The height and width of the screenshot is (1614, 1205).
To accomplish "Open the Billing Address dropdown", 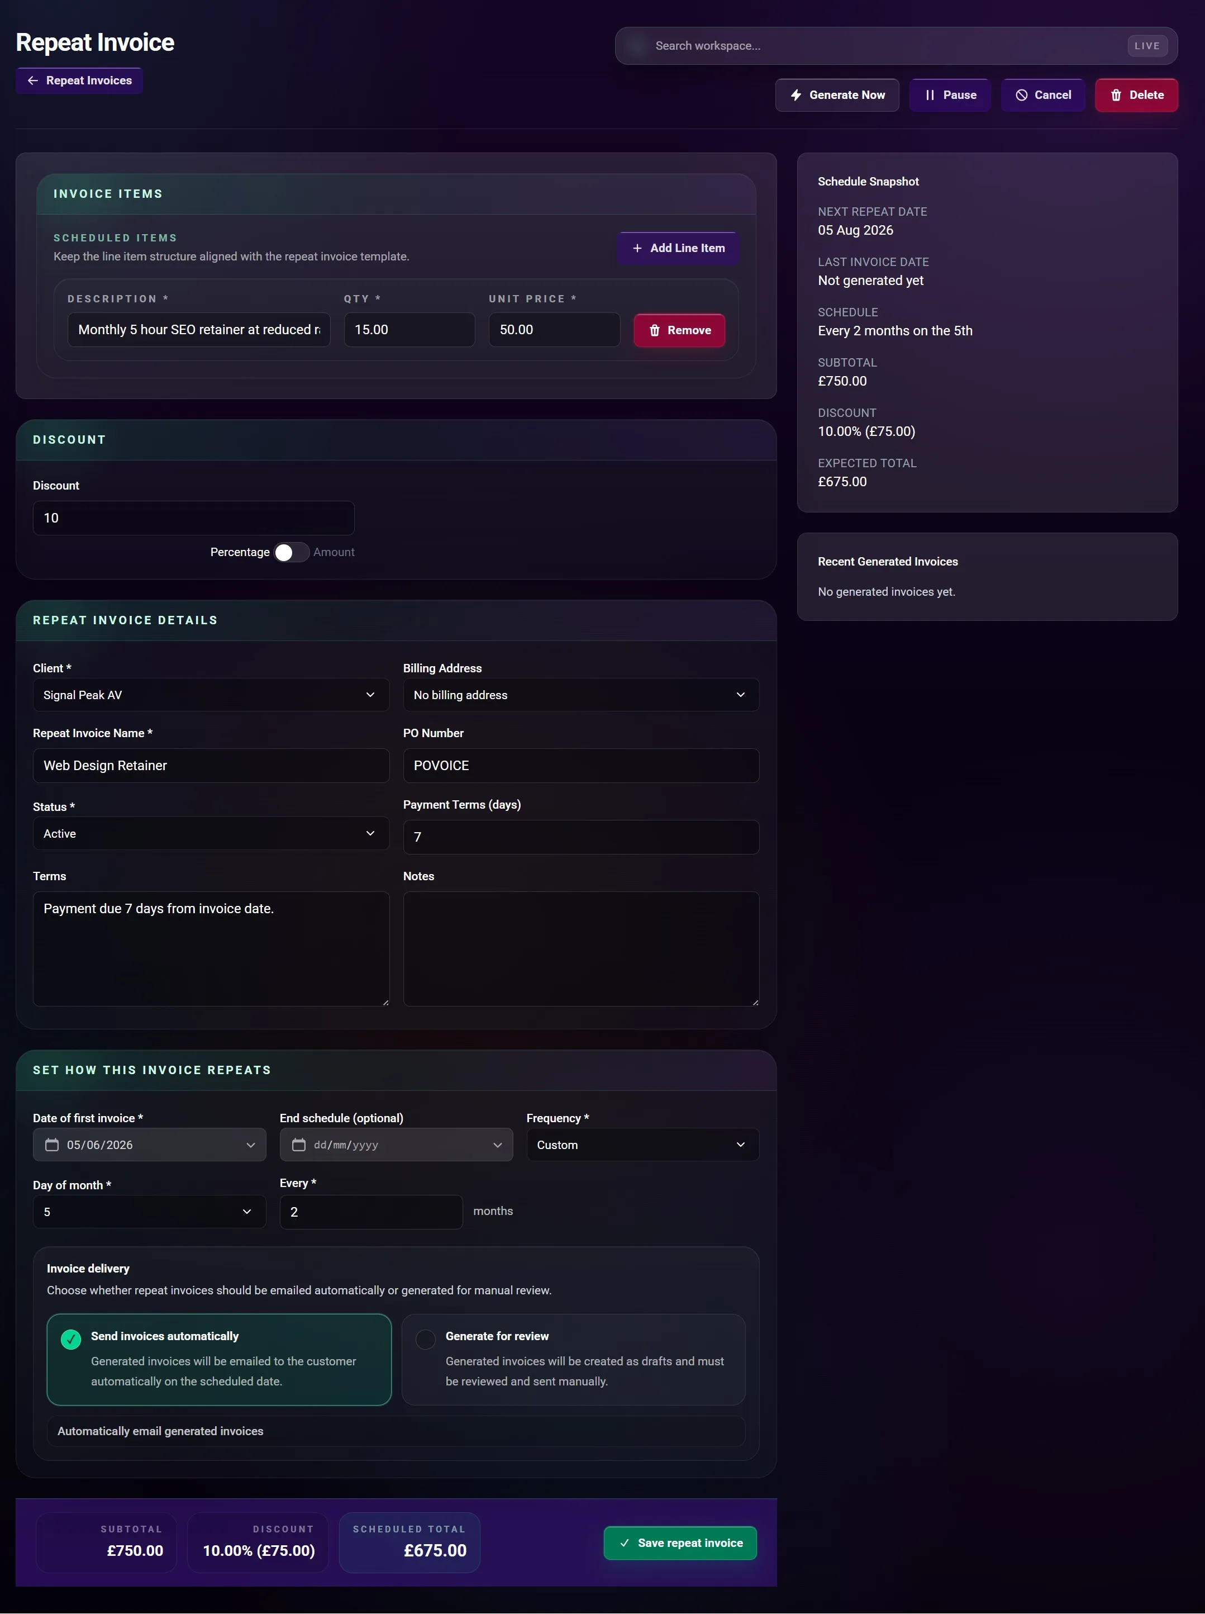I will pyautogui.click(x=580, y=695).
